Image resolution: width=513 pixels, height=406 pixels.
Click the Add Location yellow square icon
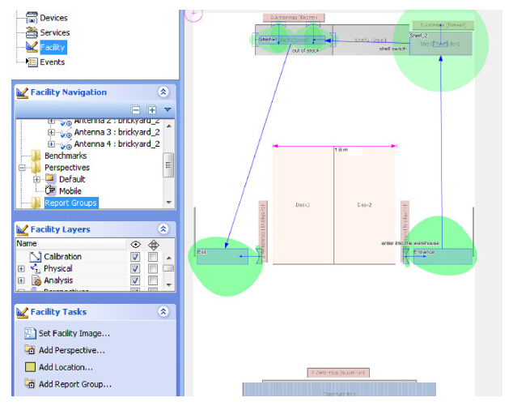(29, 367)
